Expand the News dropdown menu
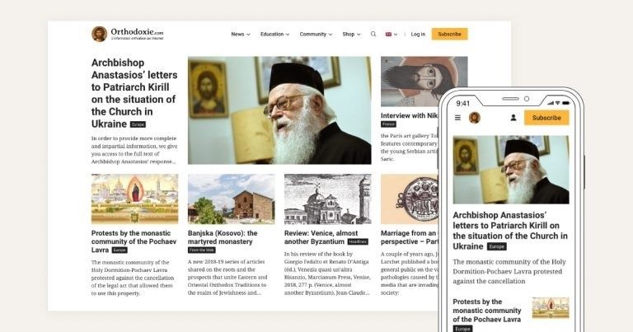The image size is (633, 332). pyautogui.click(x=241, y=35)
